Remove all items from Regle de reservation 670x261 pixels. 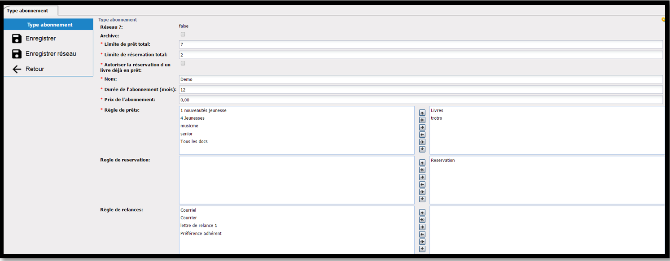(x=422, y=191)
